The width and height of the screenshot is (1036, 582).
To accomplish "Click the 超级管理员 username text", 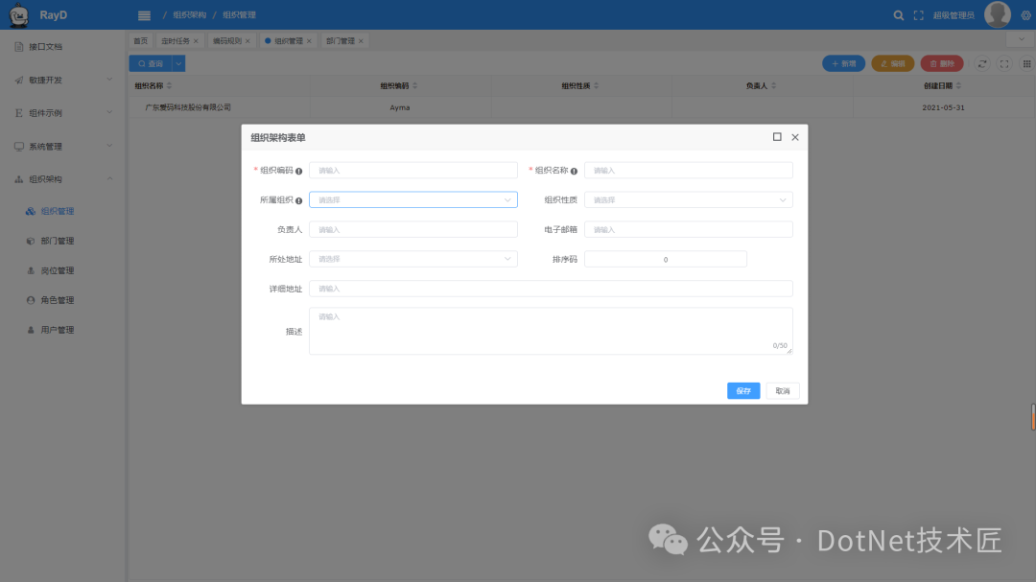I will coord(954,15).
